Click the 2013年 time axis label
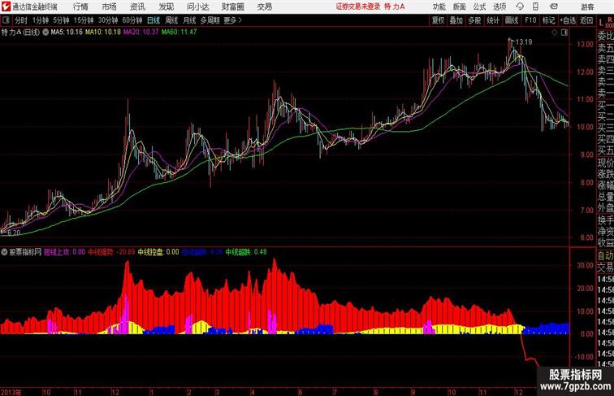The height and width of the screenshot is (396, 614). [x=11, y=392]
